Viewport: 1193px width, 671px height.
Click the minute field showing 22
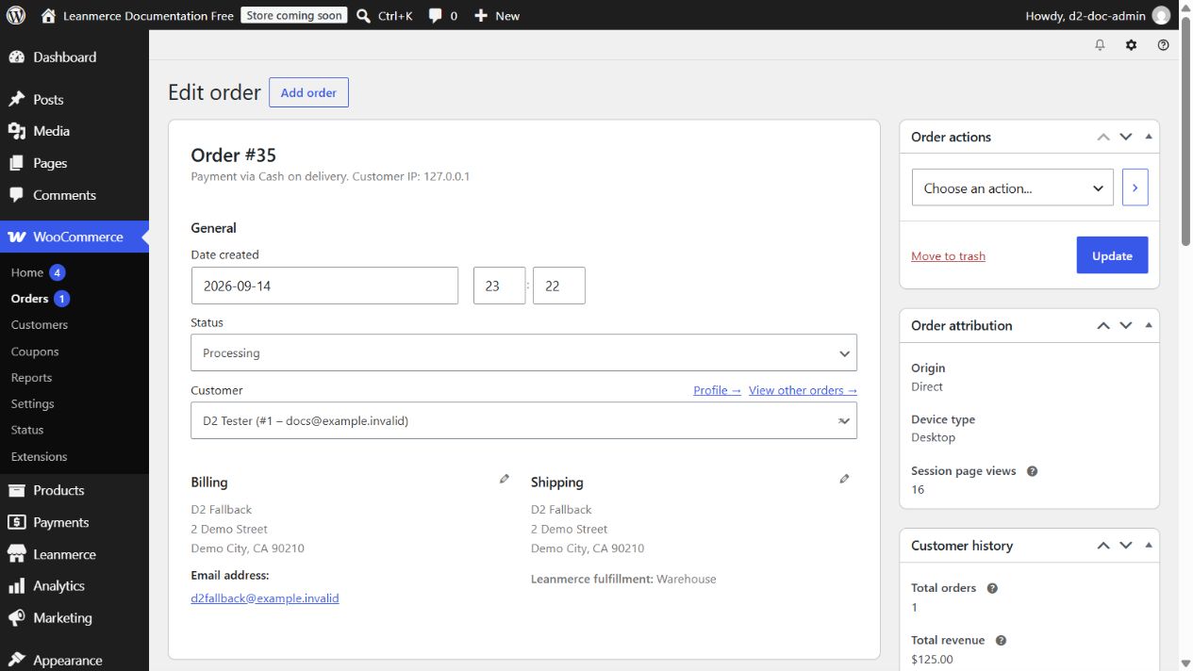point(558,286)
